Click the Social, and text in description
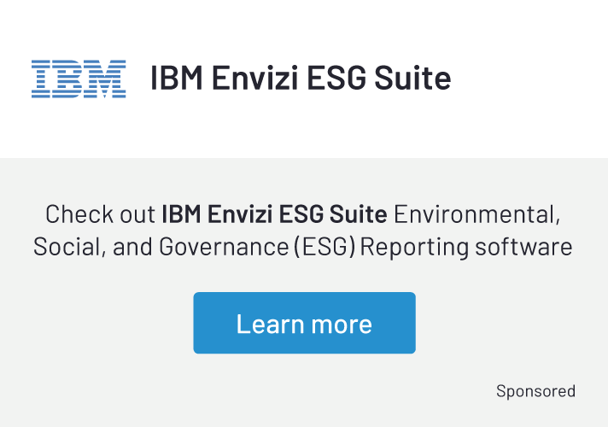The height and width of the screenshot is (427, 608). coord(93,247)
